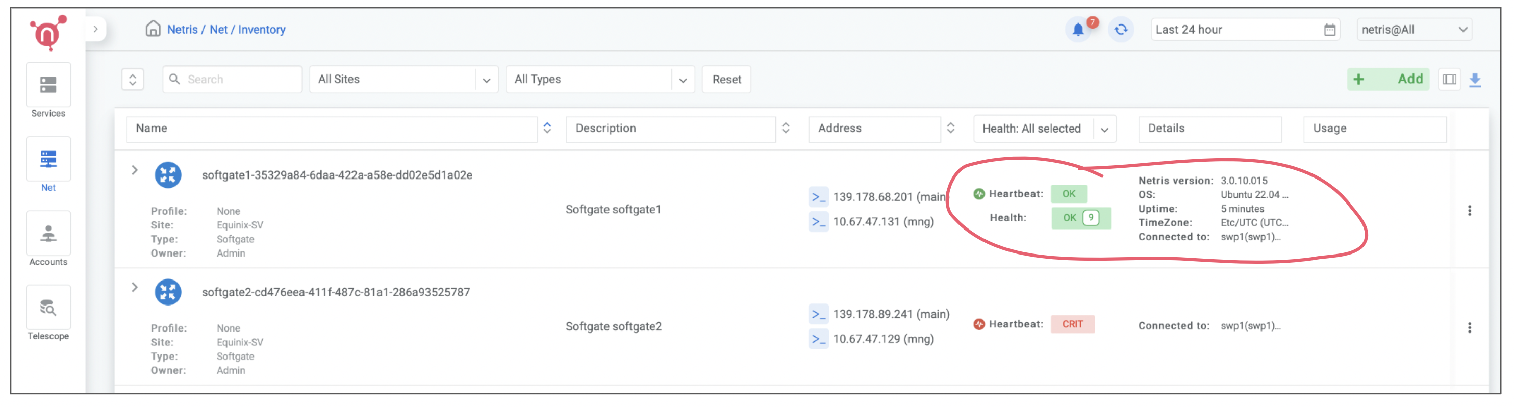Click the Reset filters button
Viewport: 1514px width, 407px height.
coord(726,79)
